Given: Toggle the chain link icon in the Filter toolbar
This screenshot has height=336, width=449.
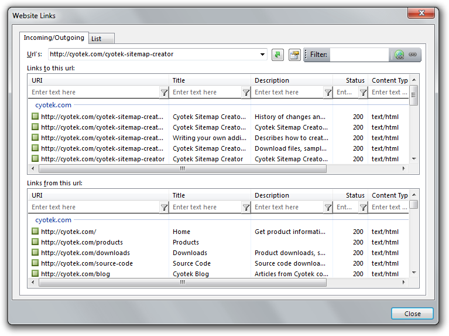Looking at the screenshot, I should pos(412,54).
